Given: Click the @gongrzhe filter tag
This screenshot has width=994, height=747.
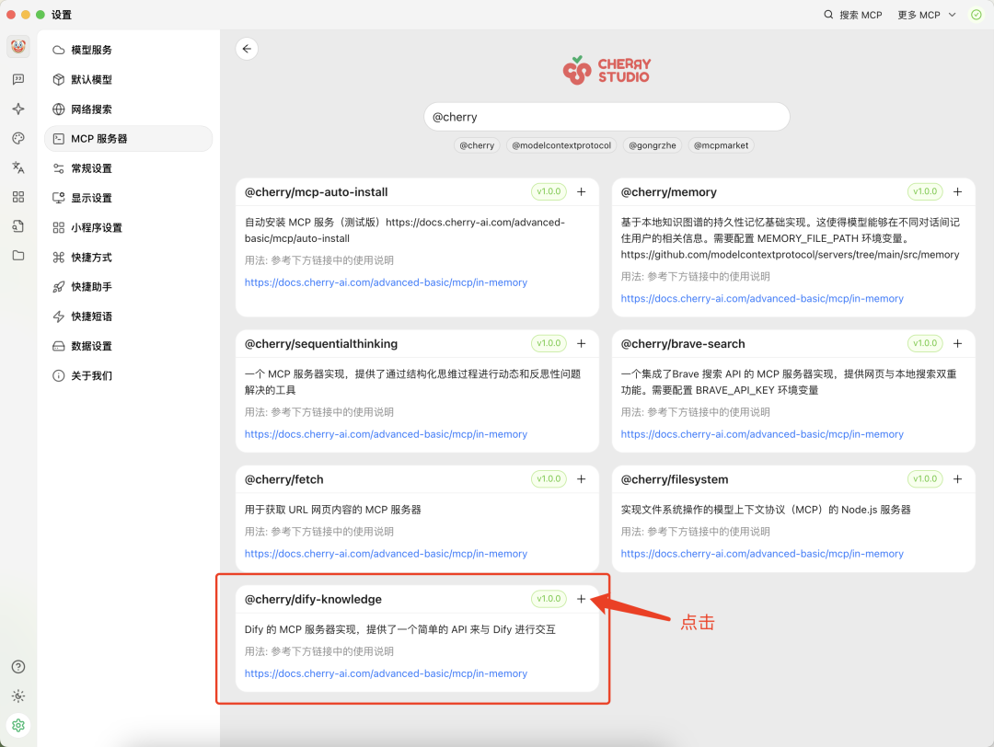Looking at the screenshot, I should click(x=653, y=145).
